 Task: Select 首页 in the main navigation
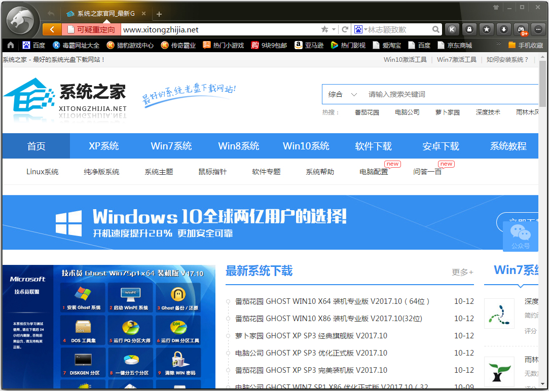coord(36,146)
